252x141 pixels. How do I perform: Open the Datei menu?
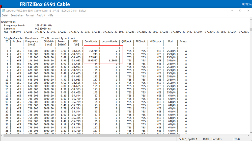[x=5, y=15]
